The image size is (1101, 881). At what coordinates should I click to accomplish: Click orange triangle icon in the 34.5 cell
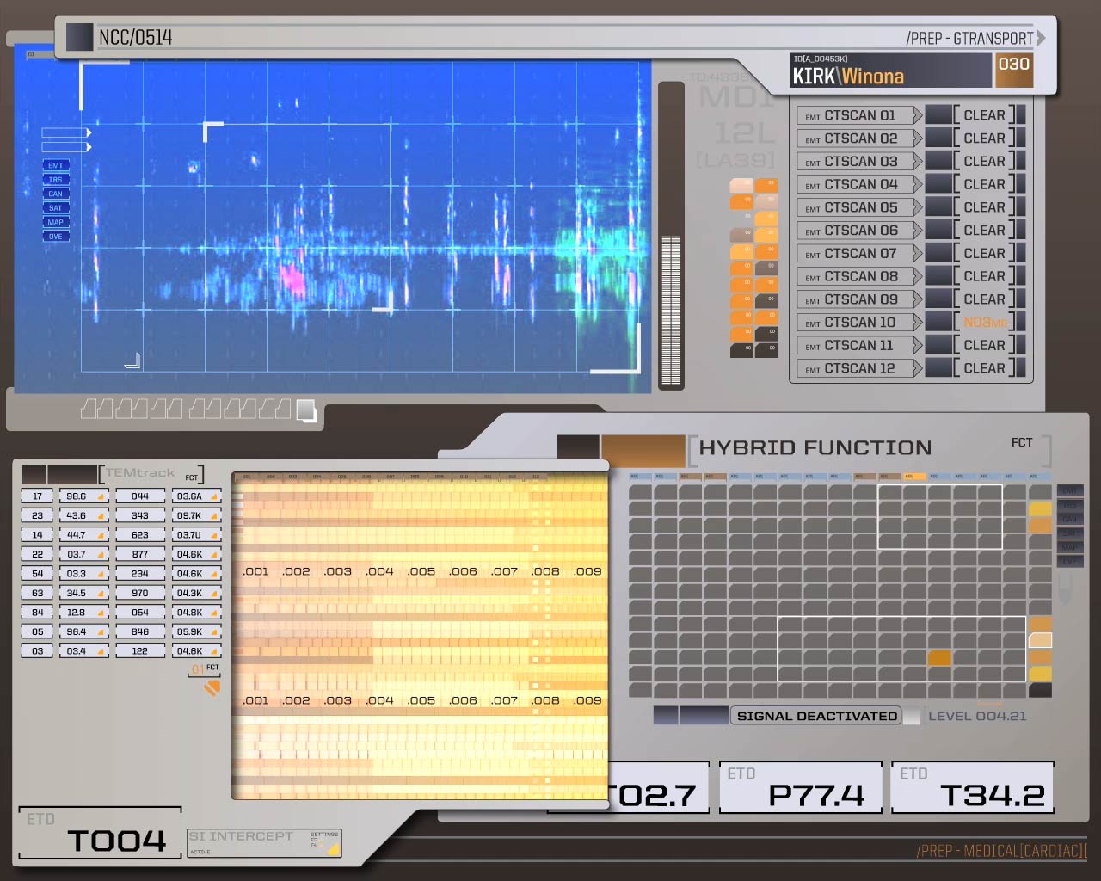pyautogui.click(x=101, y=594)
